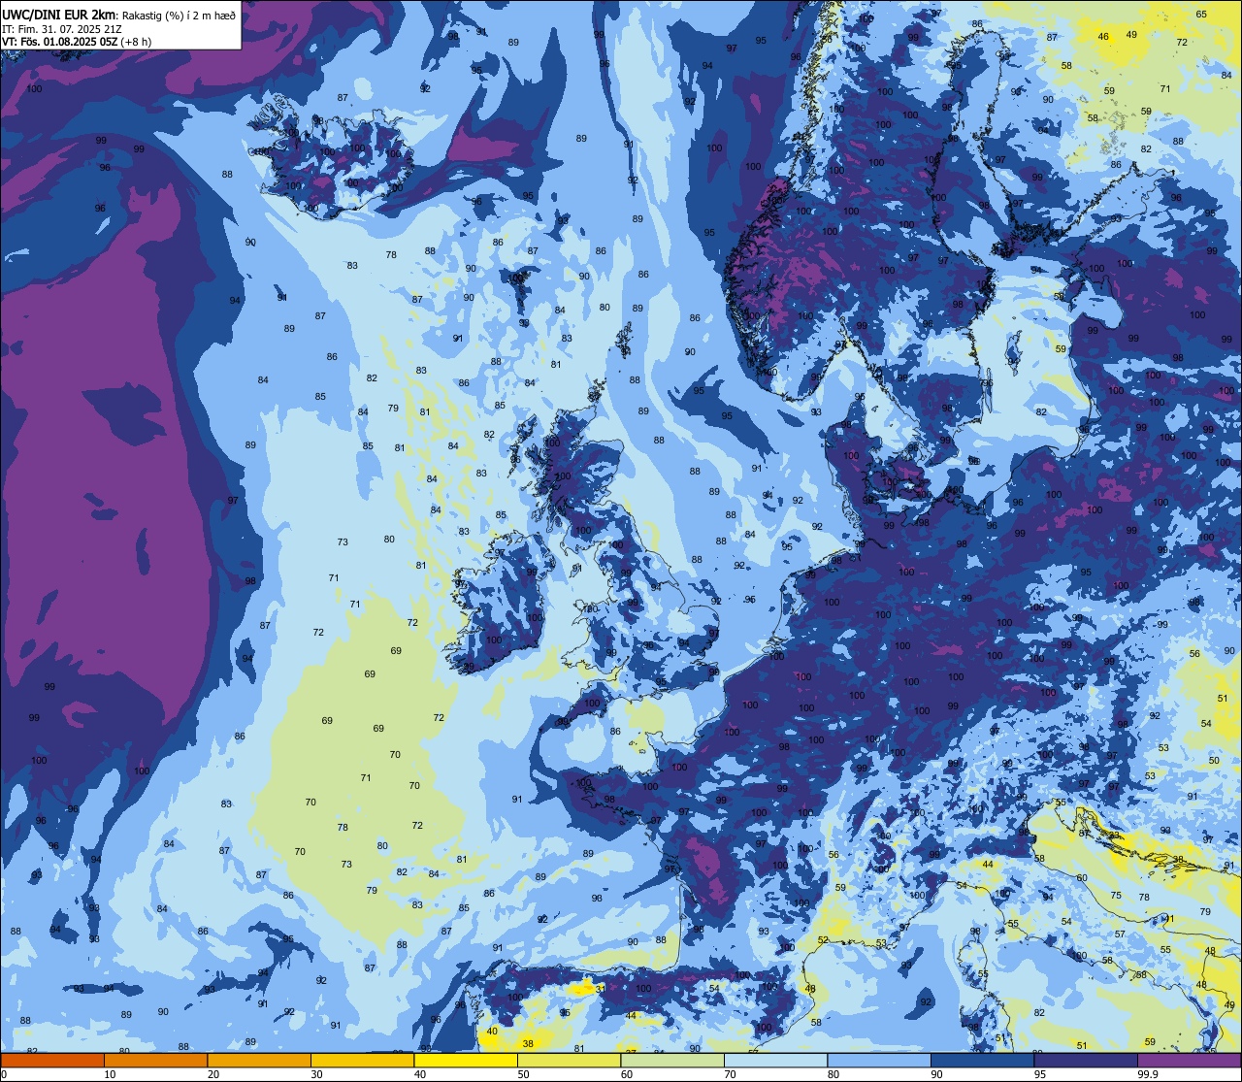The height and width of the screenshot is (1082, 1242).
Task: Click the 60–70 light green legend segment
Action: (x=672, y=1060)
